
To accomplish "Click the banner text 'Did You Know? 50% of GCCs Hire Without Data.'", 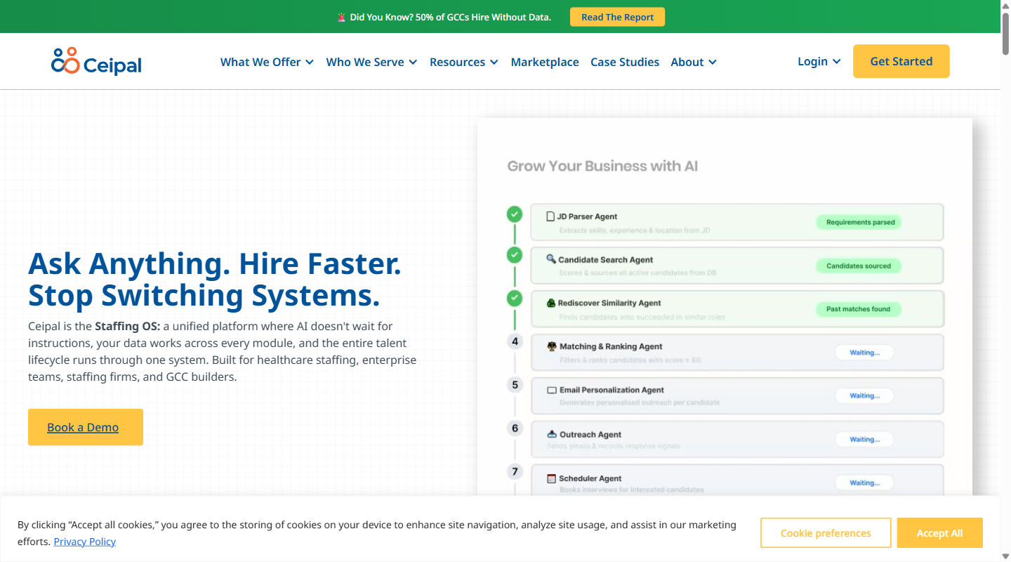I will (450, 17).
